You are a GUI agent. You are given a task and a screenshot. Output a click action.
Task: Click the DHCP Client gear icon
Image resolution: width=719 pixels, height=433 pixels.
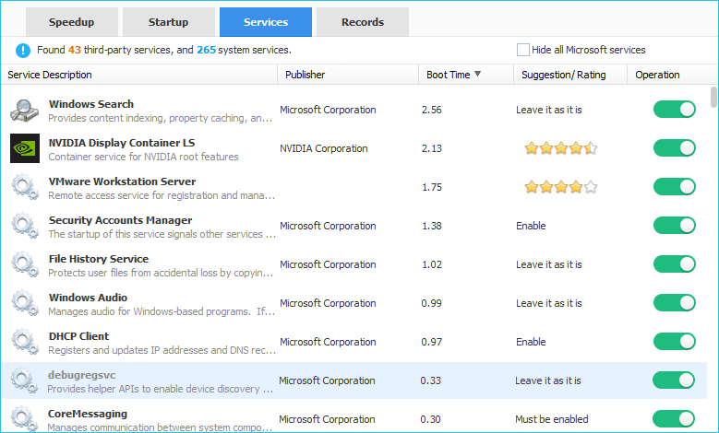(25, 342)
